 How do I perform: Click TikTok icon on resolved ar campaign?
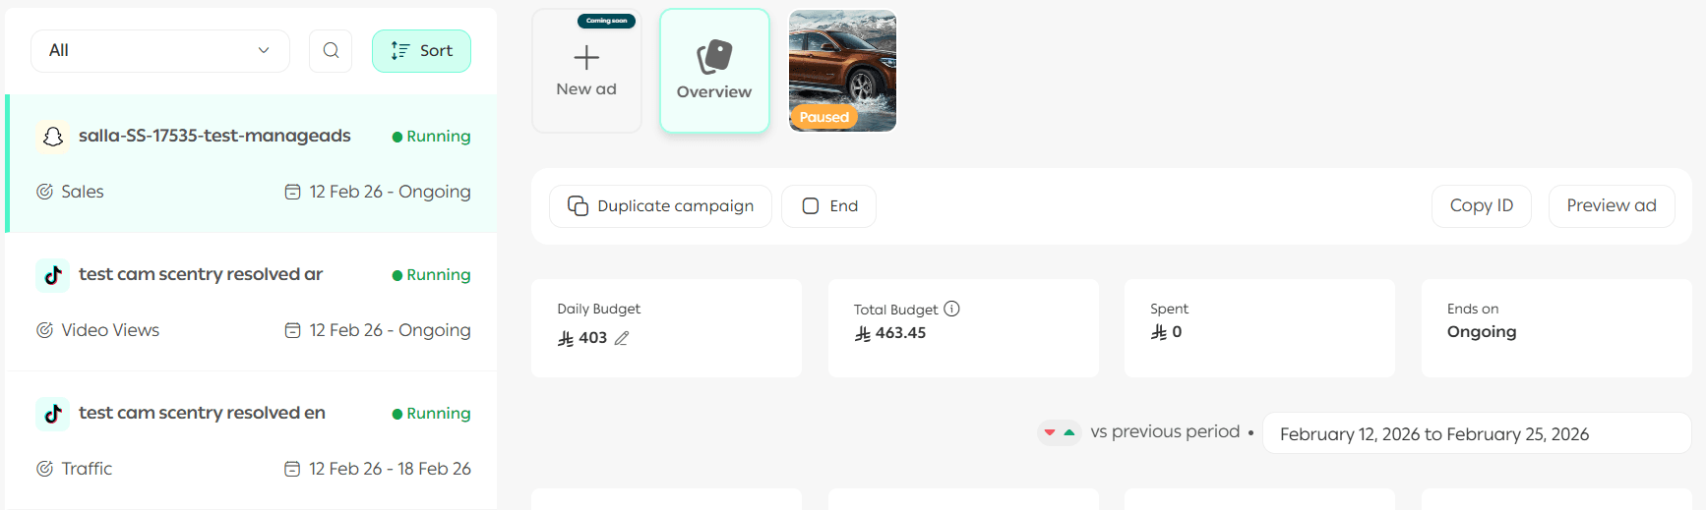coord(53,275)
